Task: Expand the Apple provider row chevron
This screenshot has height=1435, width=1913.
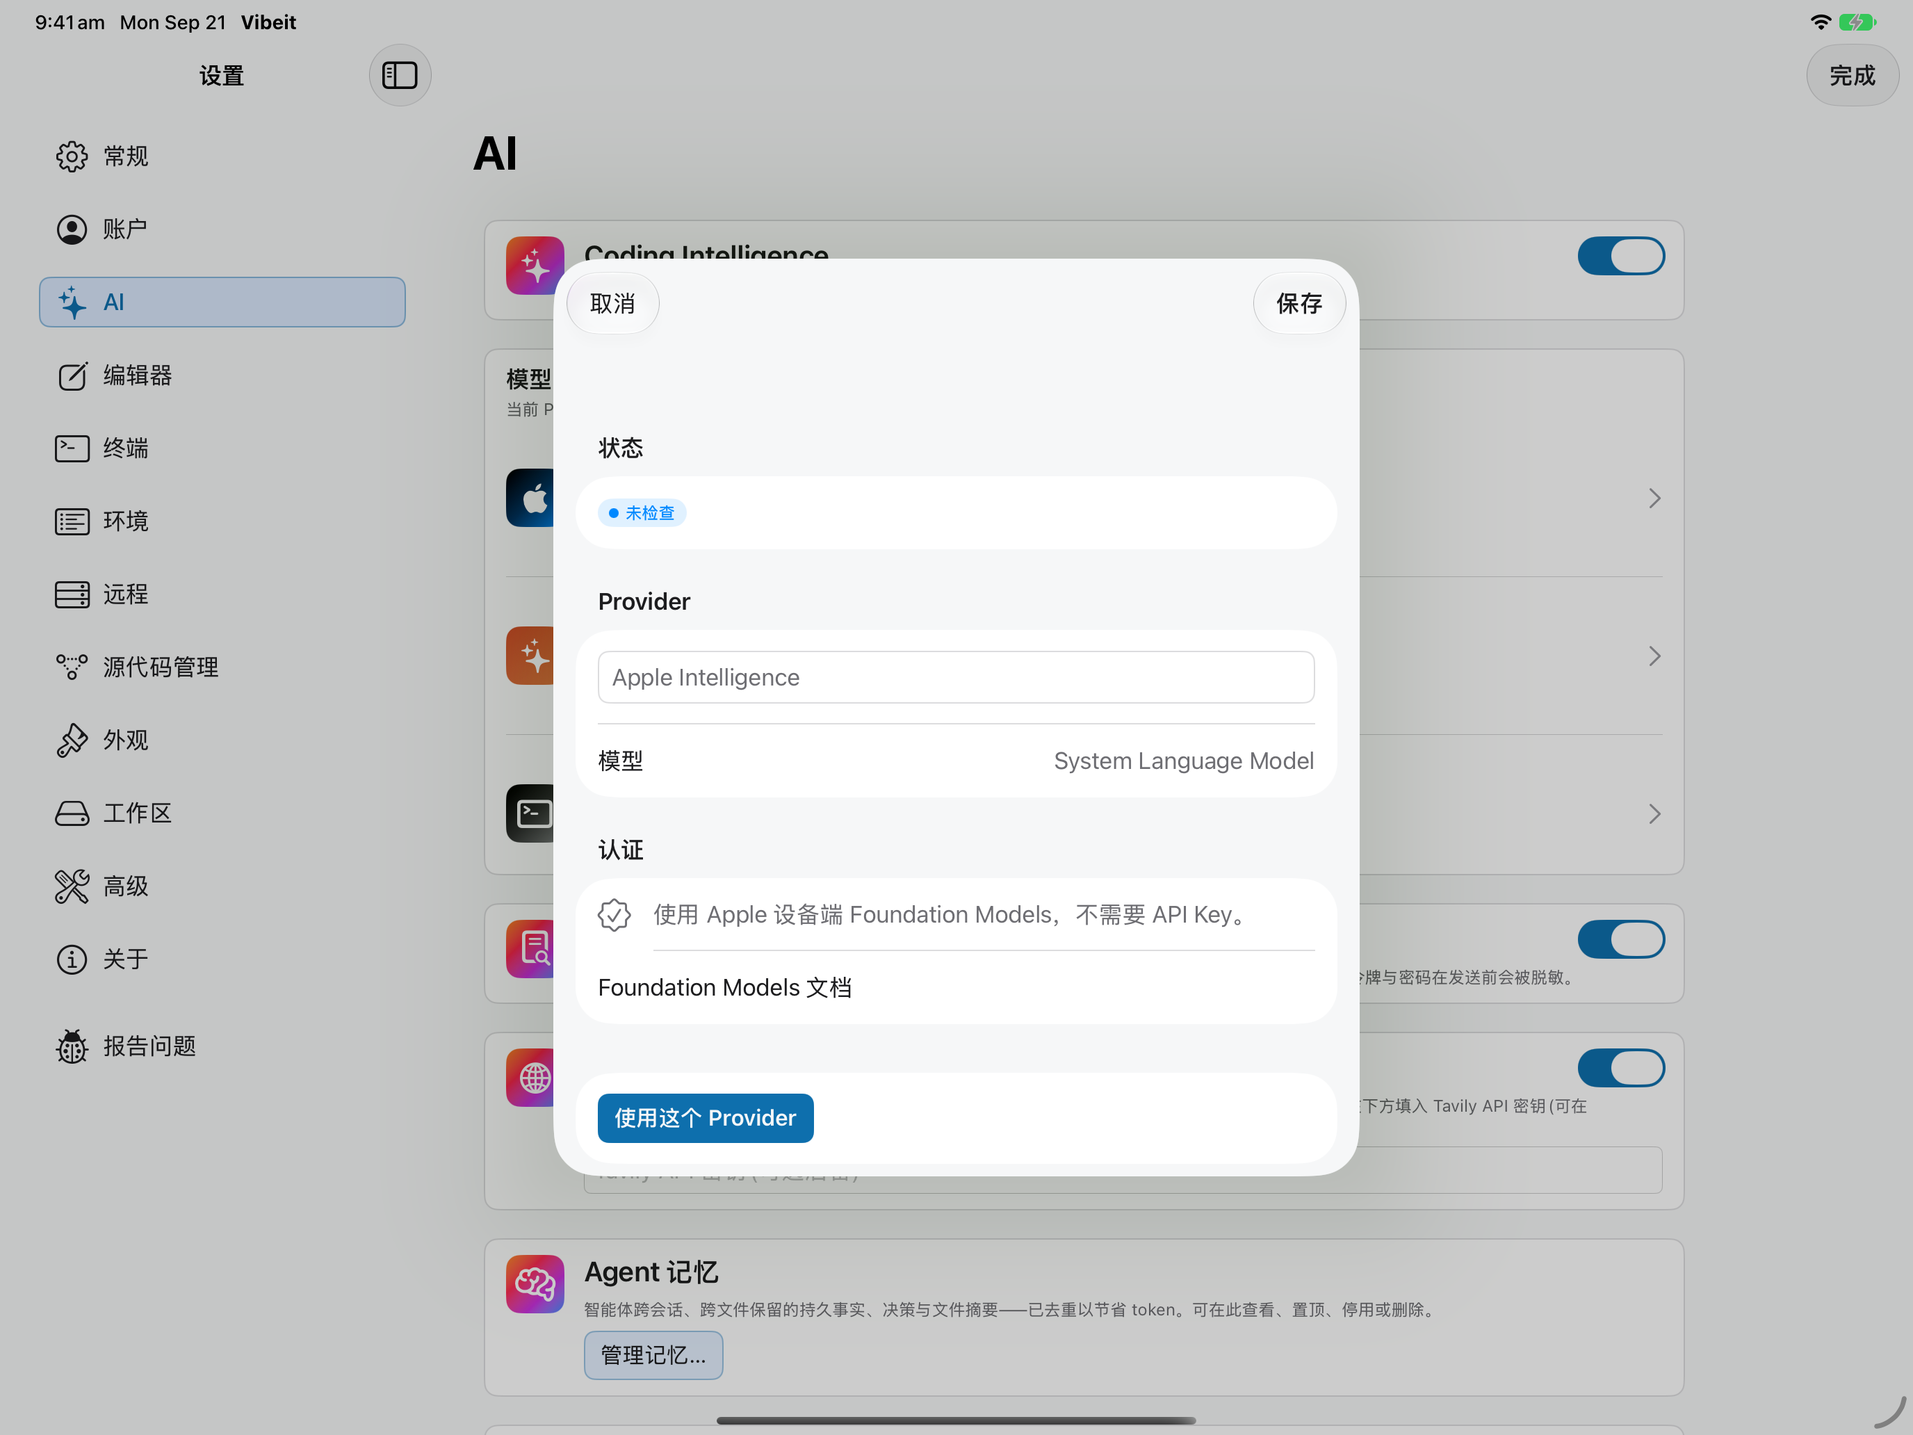Action: (x=1654, y=498)
